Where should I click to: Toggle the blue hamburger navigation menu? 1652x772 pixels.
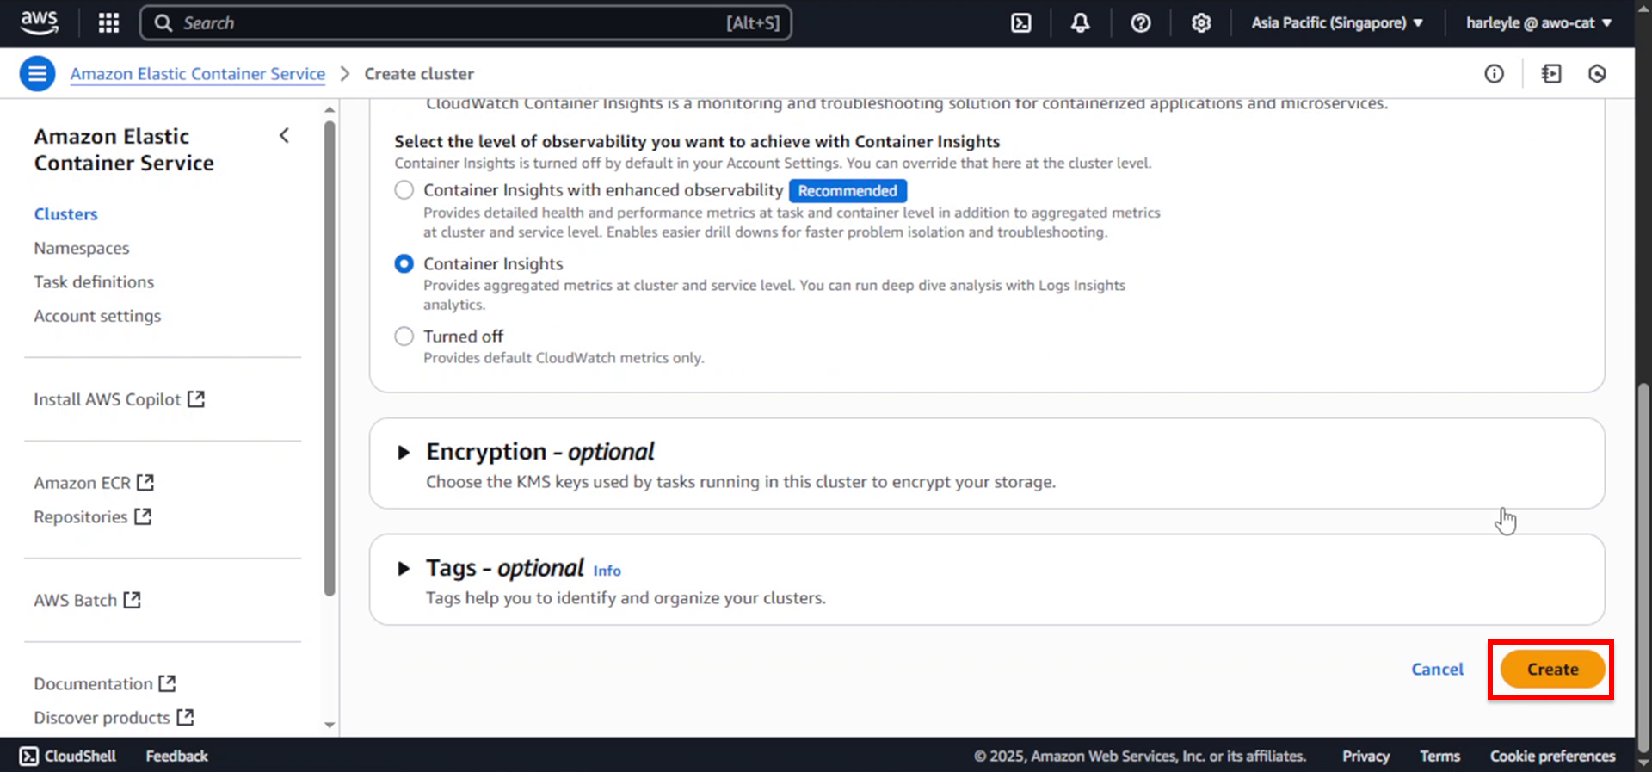37,74
